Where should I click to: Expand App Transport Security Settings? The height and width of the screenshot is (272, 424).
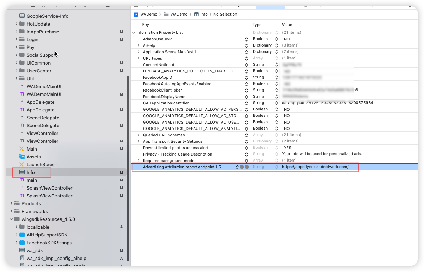click(x=138, y=141)
